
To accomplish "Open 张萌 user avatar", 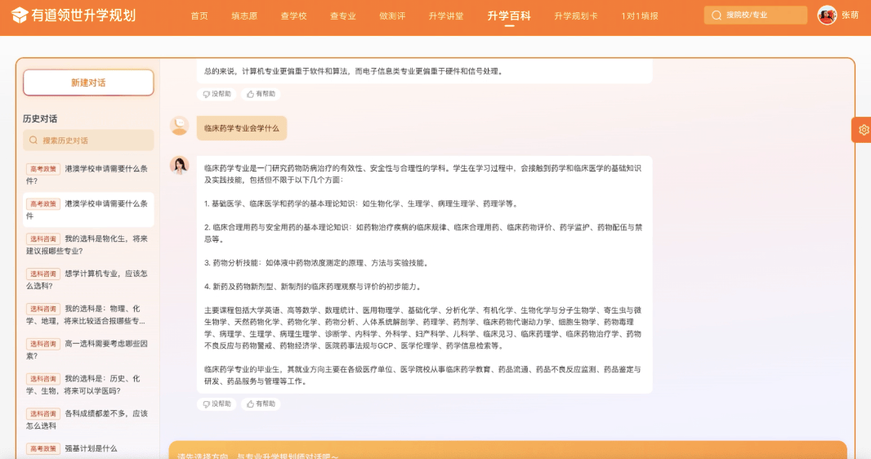I will 827,16.
